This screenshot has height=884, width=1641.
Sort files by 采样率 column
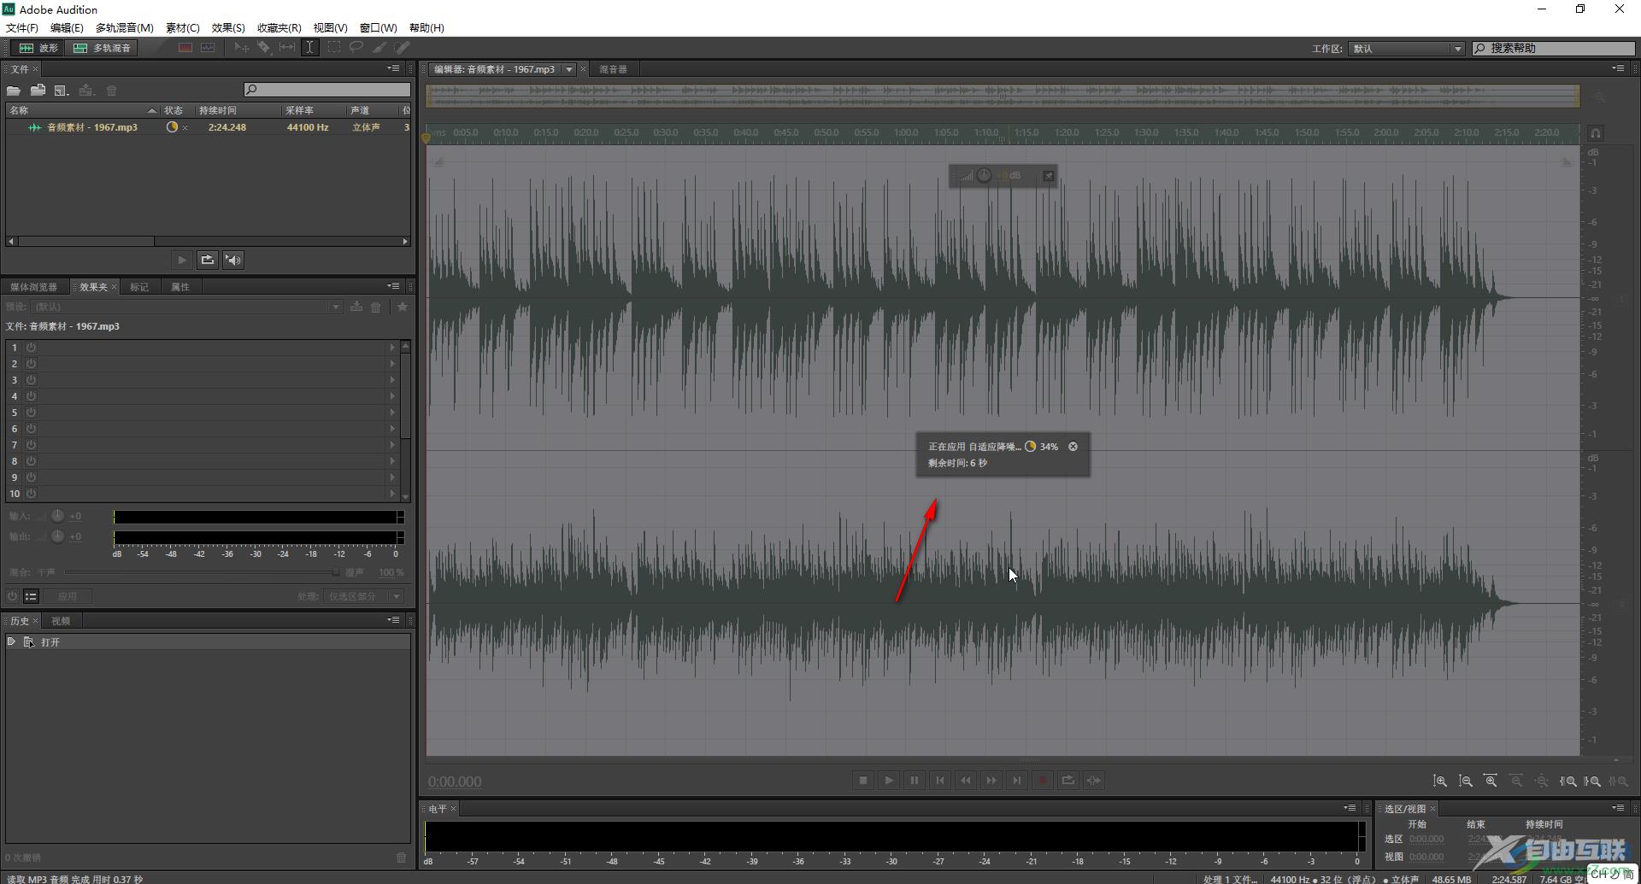click(313, 110)
